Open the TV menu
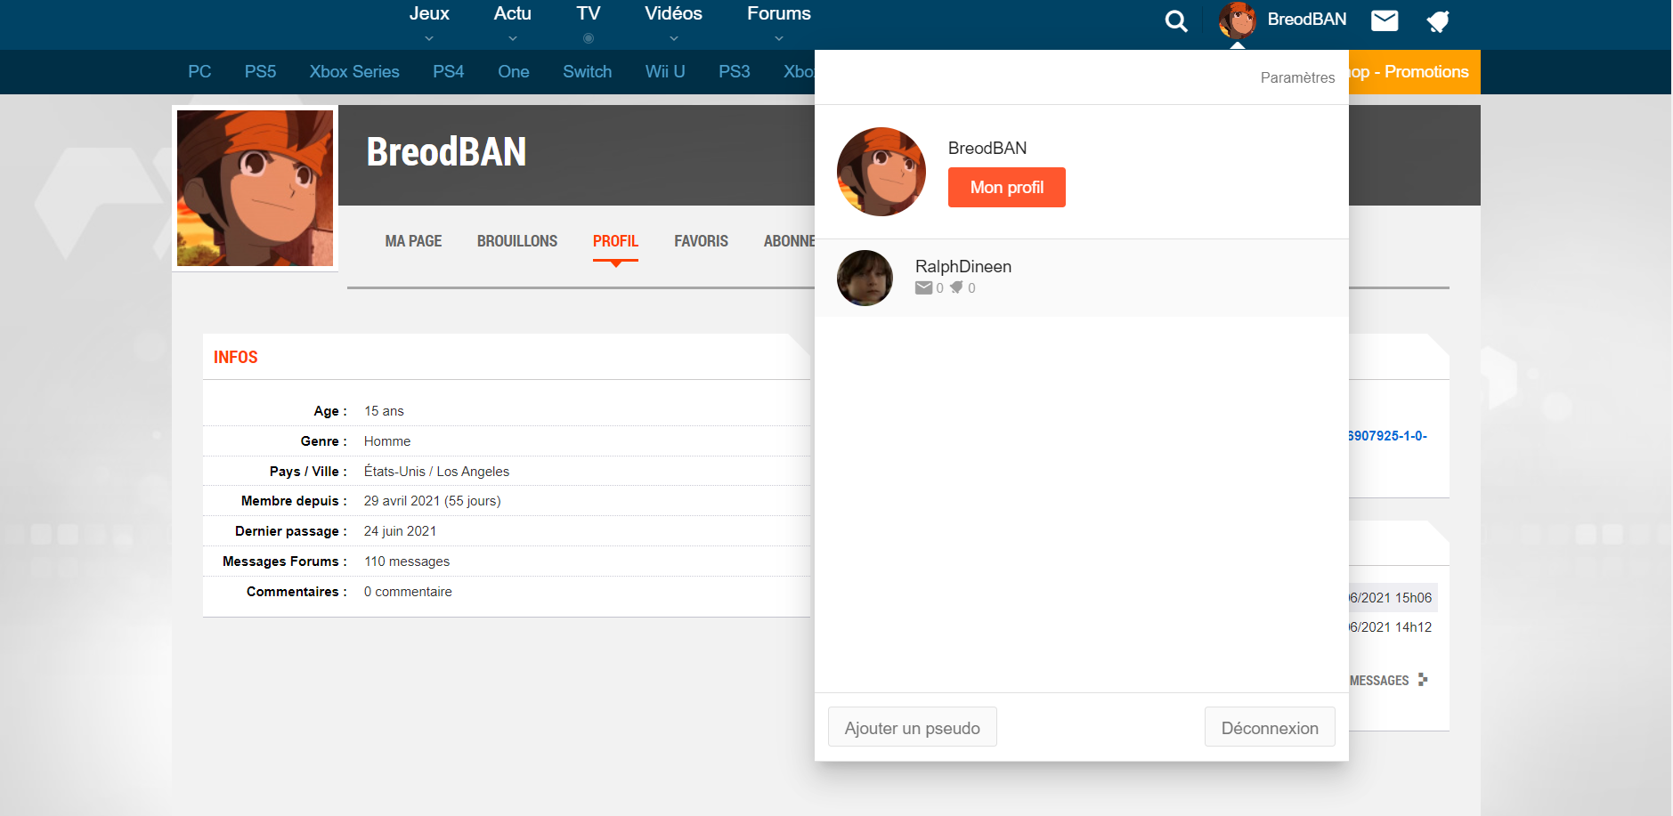Image resolution: width=1673 pixels, height=816 pixels. [x=589, y=13]
